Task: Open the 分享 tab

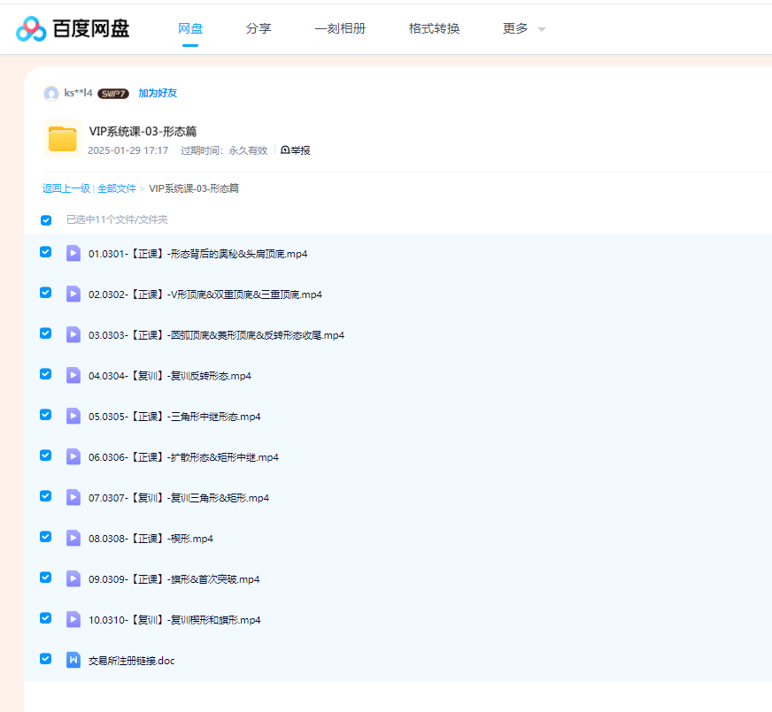Action: pos(259,28)
